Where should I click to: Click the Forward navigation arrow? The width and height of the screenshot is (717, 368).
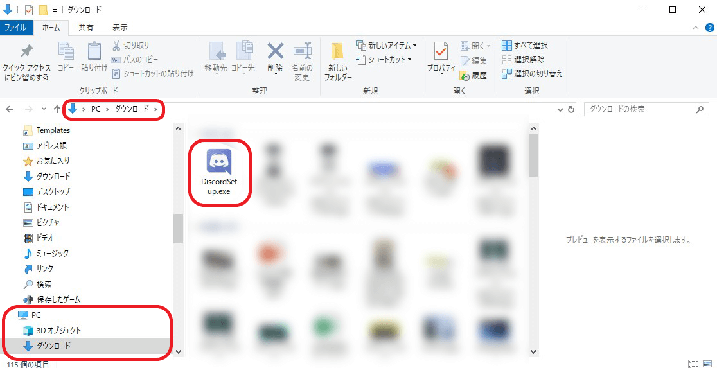(x=28, y=109)
